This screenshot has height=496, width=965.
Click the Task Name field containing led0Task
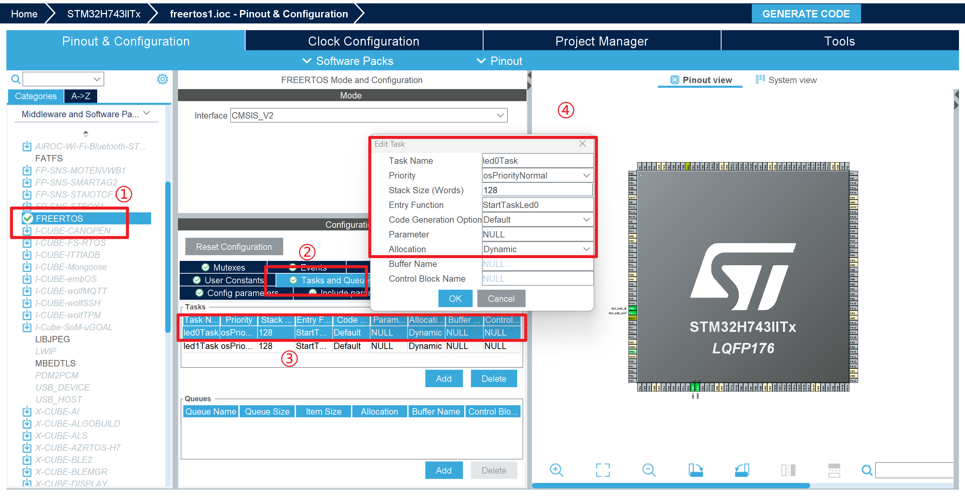pyautogui.click(x=537, y=161)
